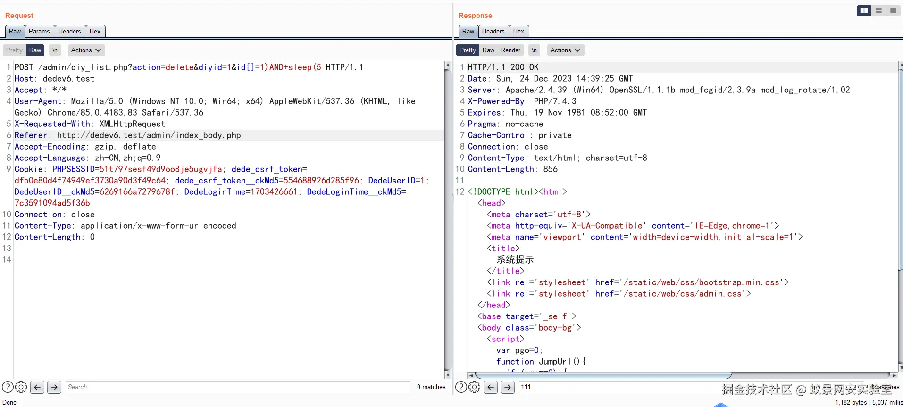Click the Done status bar text
Viewport: 903px width, 407px height.
coord(9,402)
